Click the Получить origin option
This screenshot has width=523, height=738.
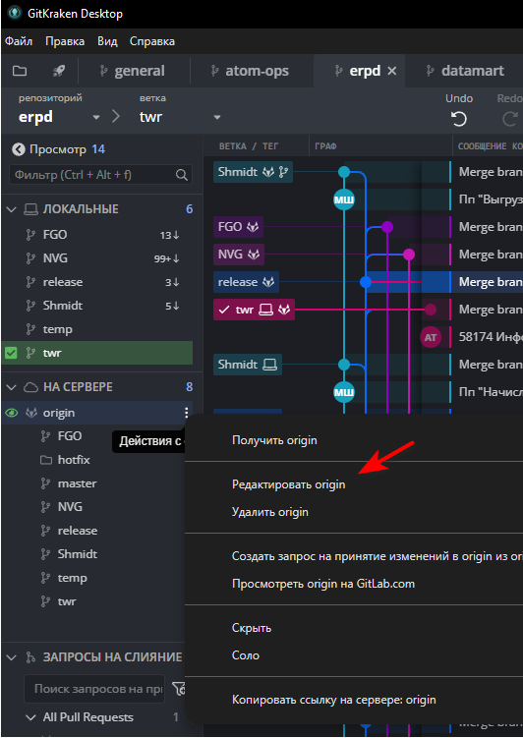pos(274,440)
